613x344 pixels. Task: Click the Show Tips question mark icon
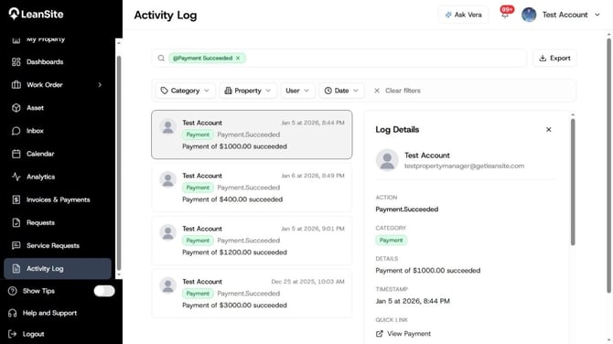pyautogui.click(x=13, y=291)
